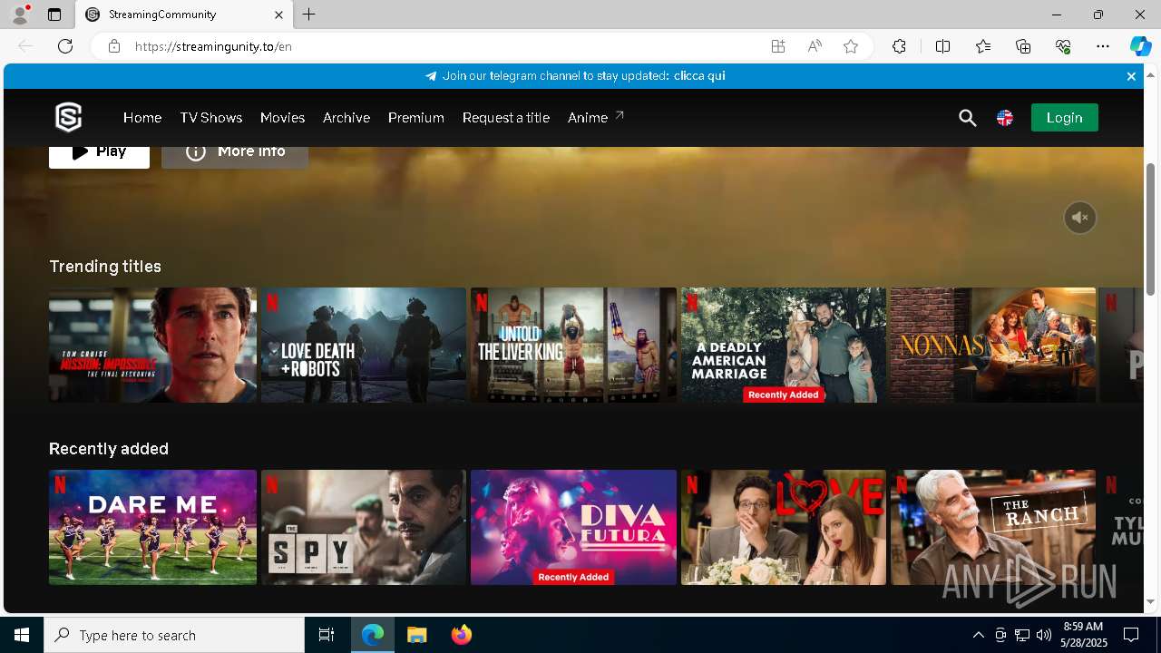Open the notification center
The height and width of the screenshot is (653, 1161).
tap(1131, 635)
